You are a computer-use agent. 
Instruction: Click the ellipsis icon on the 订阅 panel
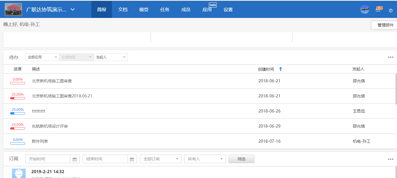pos(390,159)
